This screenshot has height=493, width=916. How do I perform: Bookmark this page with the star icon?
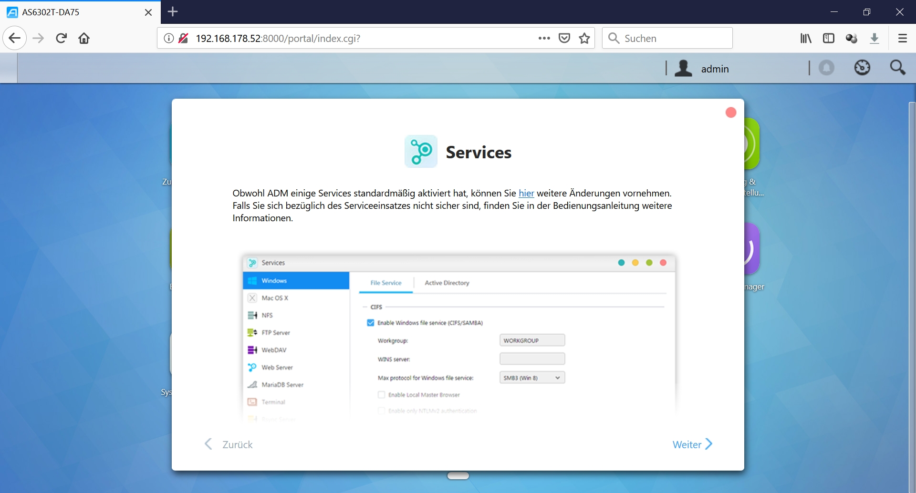click(584, 38)
